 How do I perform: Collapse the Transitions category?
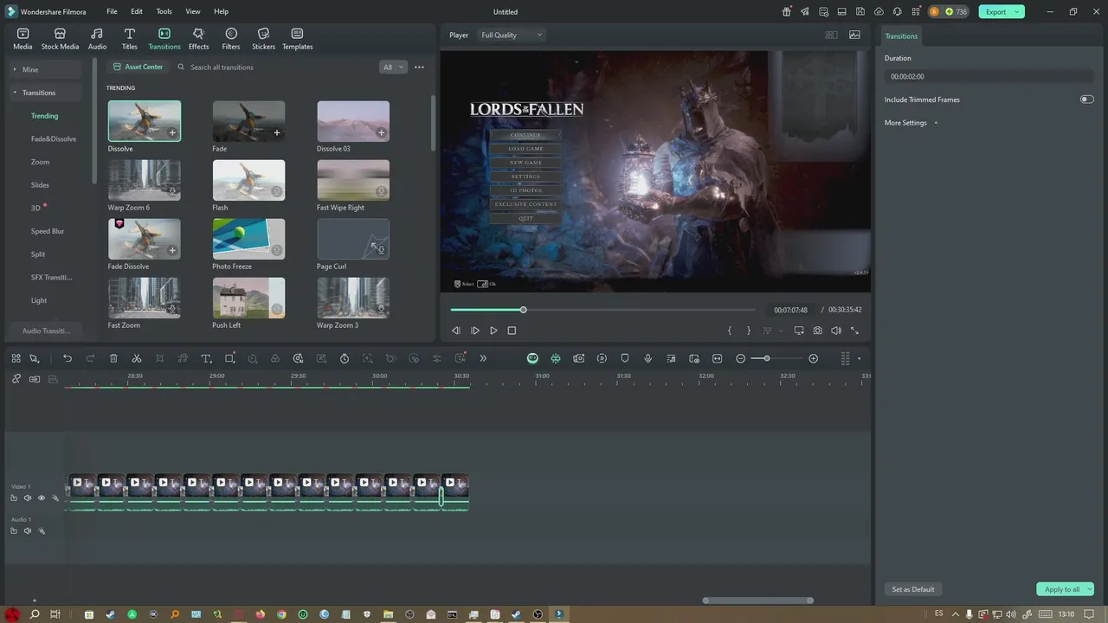click(14, 93)
